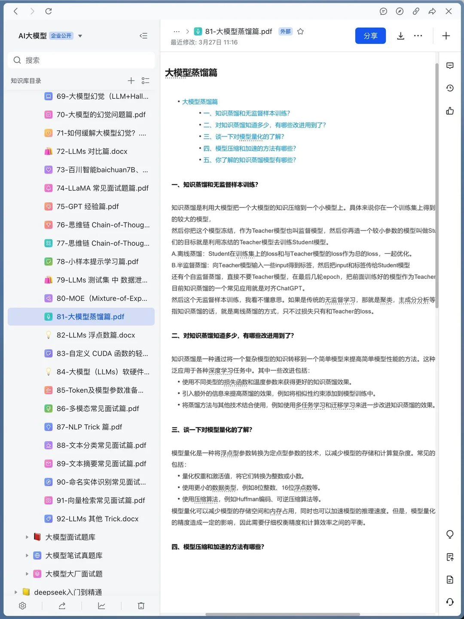The height and width of the screenshot is (619, 464).
Task: Click the share arrow icon in bottom toolbar
Action: point(62,606)
